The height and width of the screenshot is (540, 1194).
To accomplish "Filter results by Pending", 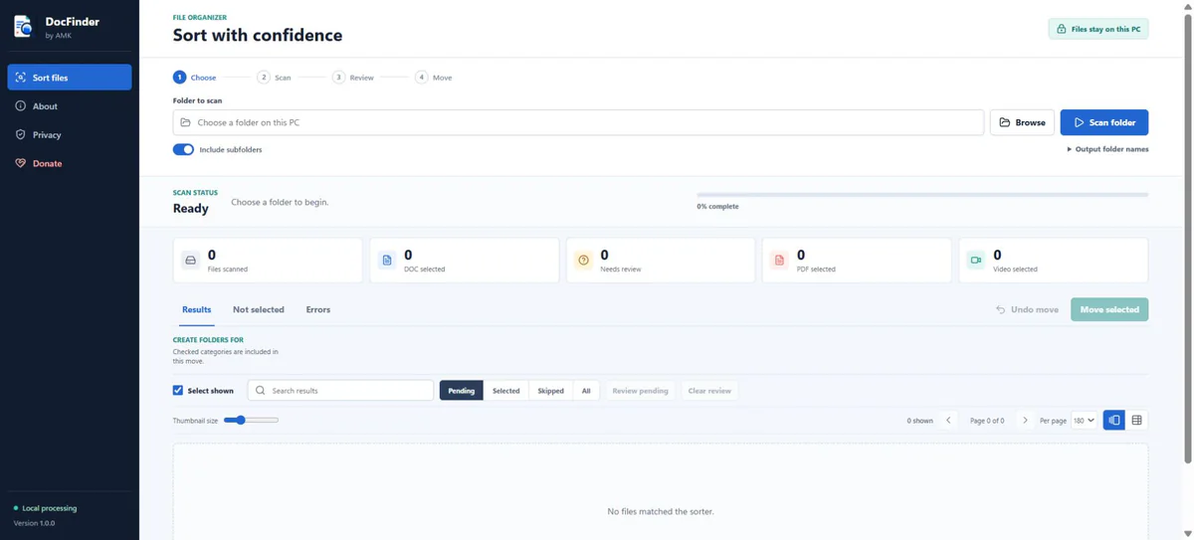I will 462,391.
